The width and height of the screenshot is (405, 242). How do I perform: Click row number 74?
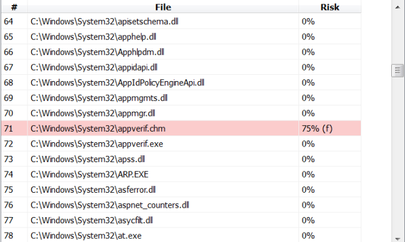[x=8, y=174]
